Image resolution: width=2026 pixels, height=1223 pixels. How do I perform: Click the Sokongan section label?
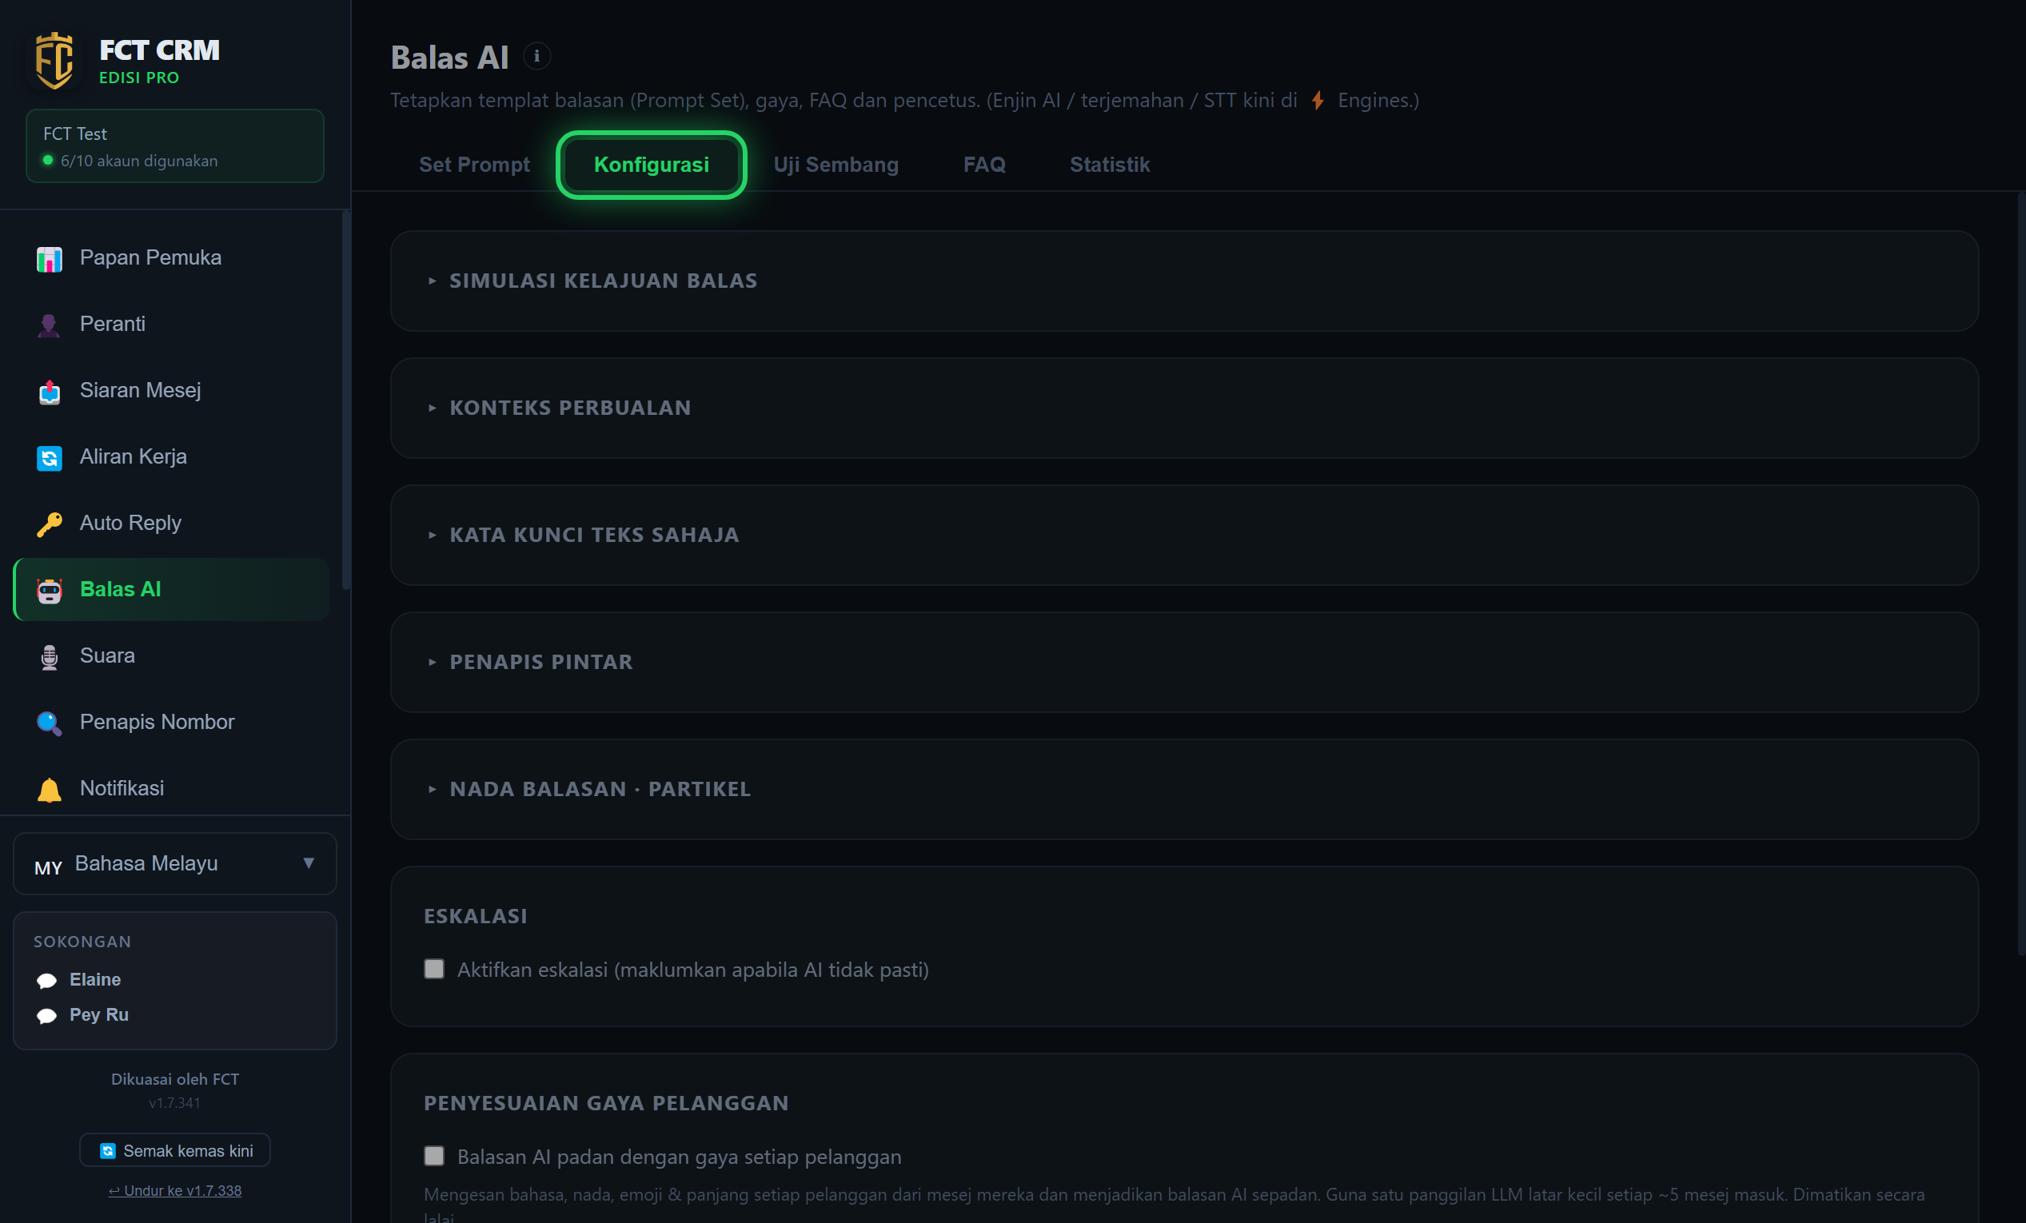[82, 942]
